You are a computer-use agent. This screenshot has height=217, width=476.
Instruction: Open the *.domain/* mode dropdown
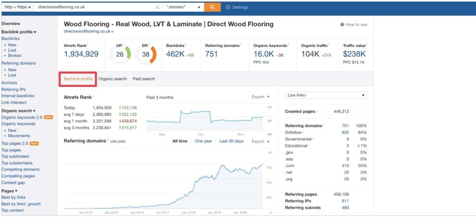point(183,7)
